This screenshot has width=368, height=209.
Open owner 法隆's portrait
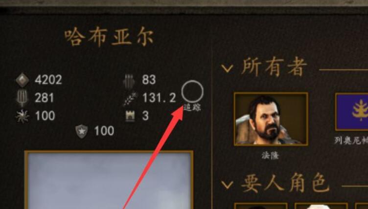pos(271,119)
